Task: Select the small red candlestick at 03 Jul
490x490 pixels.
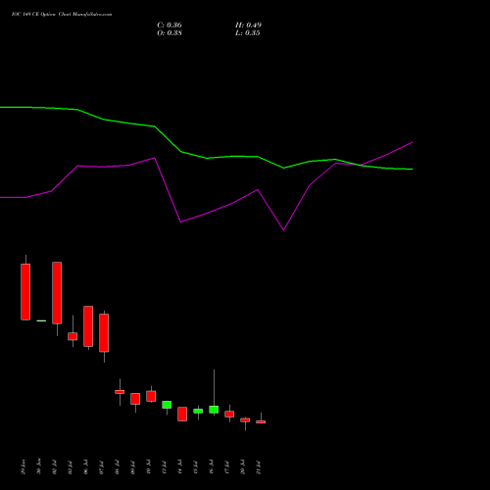Action: (73, 336)
